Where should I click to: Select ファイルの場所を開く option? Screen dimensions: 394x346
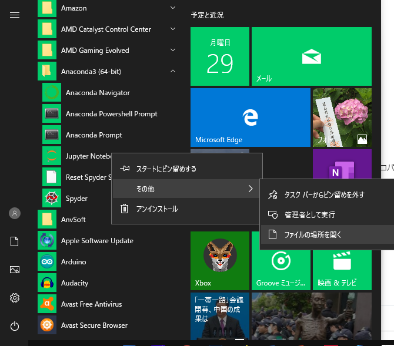click(328, 234)
